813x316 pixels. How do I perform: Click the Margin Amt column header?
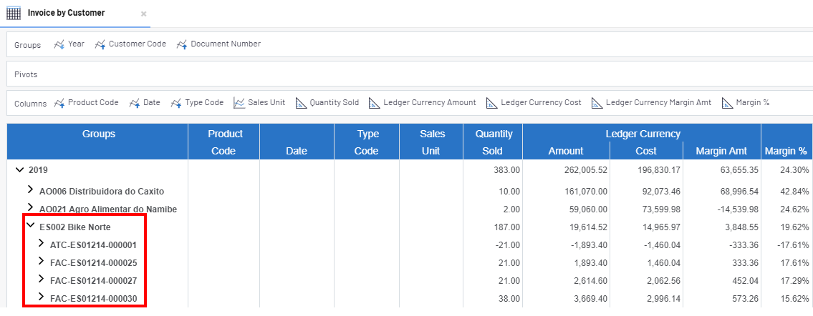tap(721, 151)
